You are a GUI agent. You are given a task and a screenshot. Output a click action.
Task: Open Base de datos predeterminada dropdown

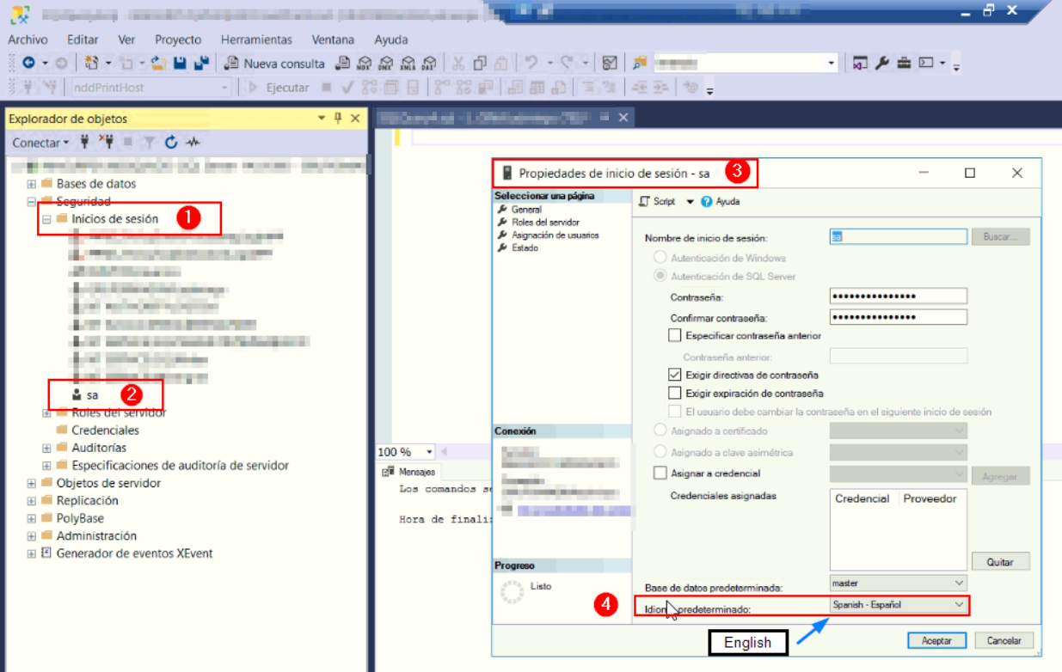coord(959,583)
